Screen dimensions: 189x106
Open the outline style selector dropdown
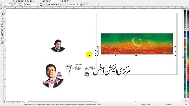(56, 5)
